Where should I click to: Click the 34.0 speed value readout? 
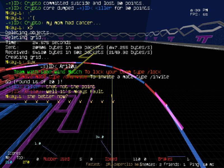pos(99,137)
